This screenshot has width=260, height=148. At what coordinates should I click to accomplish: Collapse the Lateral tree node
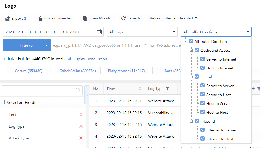tap(192, 77)
